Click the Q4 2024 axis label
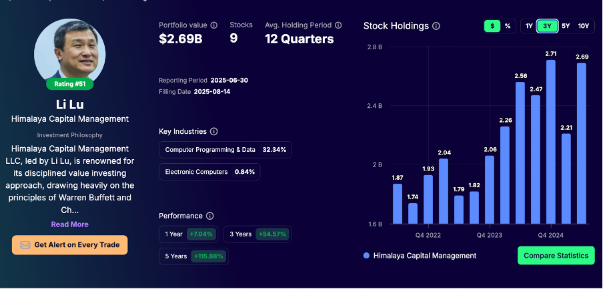The height and width of the screenshot is (289, 603). [551, 235]
